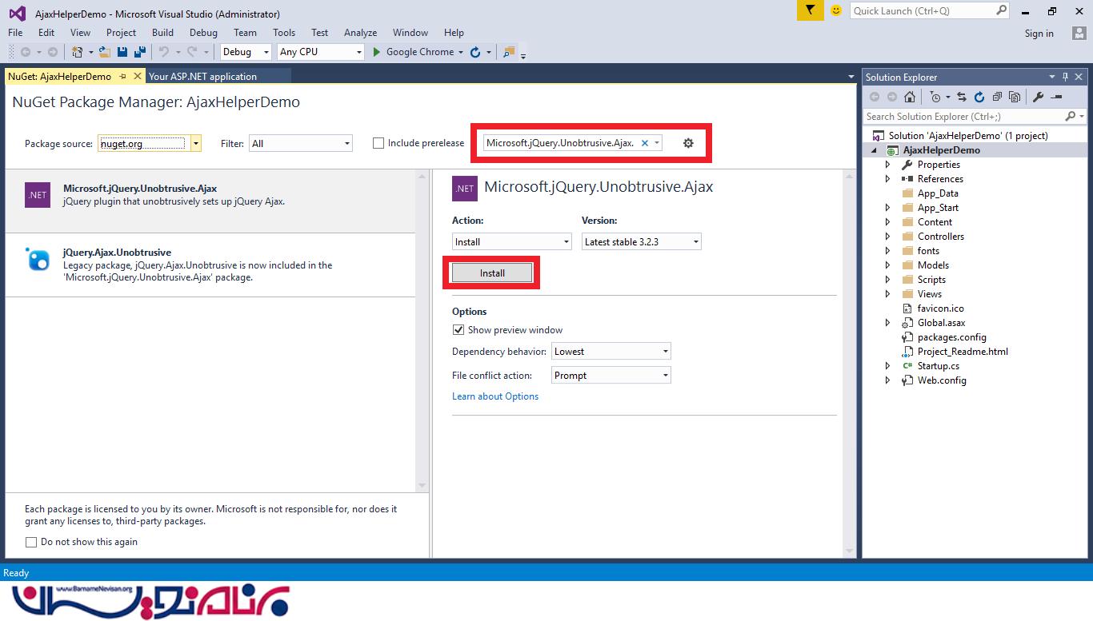Click the feedback smiley face icon

(x=836, y=10)
